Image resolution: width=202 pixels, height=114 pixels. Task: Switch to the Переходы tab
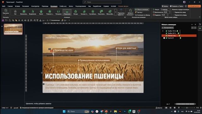tap(45, 6)
